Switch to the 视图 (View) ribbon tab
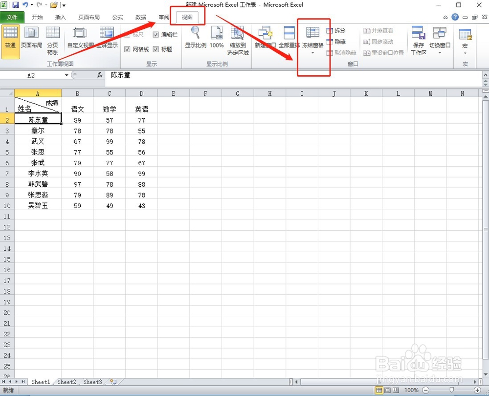489x396 pixels. click(187, 17)
